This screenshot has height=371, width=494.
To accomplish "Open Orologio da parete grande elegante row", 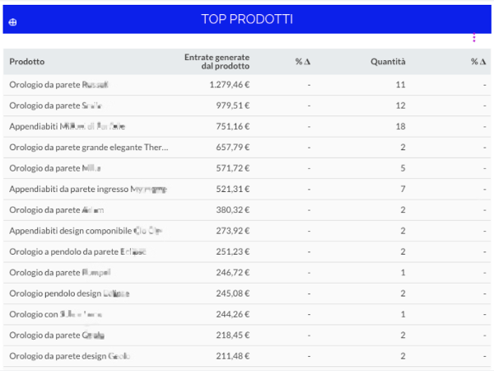I will click(x=88, y=148).
